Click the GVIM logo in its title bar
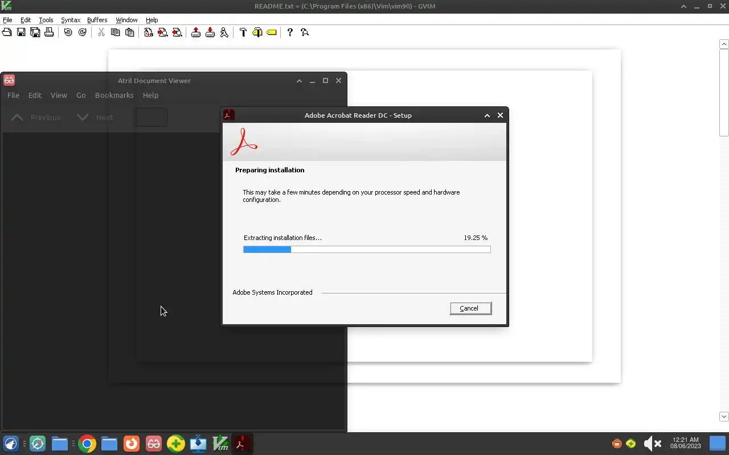This screenshot has height=455, width=729. [x=6, y=6]
